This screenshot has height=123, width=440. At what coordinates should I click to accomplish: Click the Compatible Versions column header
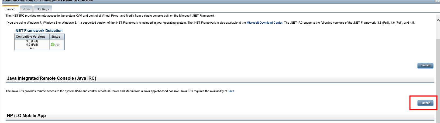point(31,37)
